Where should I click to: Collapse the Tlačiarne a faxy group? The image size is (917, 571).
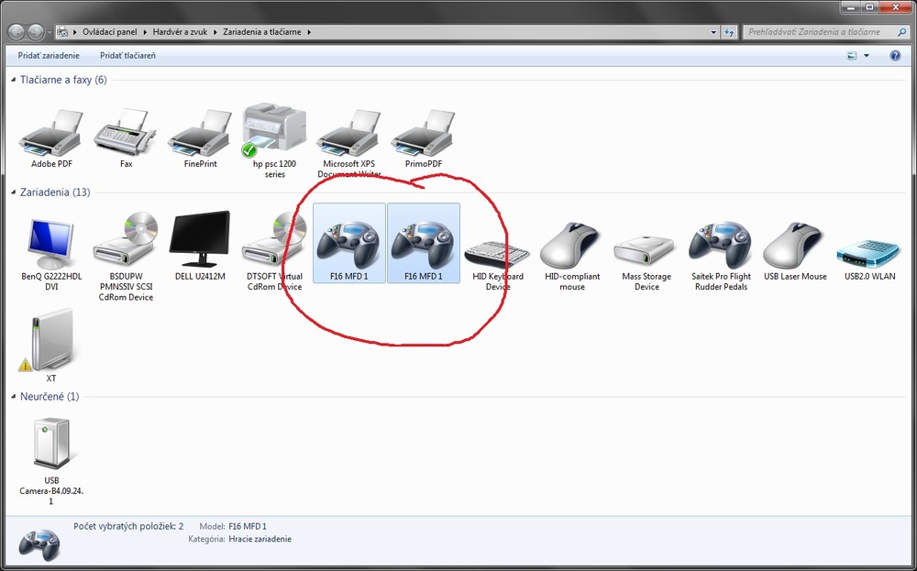click(x=14, y=80)
